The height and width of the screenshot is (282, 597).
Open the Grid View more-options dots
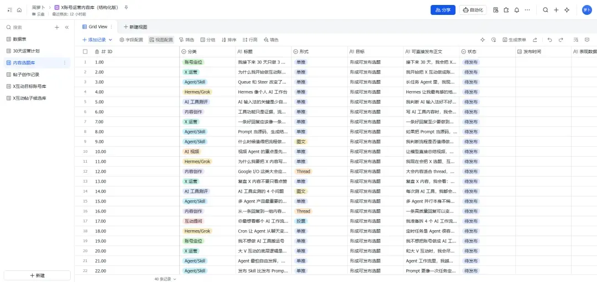[111, 27]
